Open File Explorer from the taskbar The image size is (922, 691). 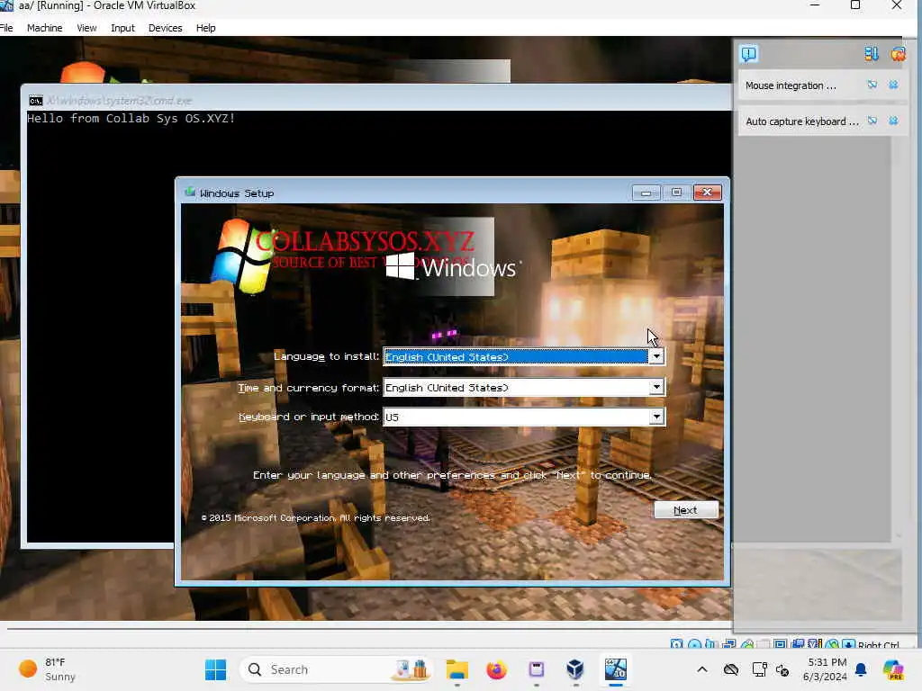click(456, 669)
